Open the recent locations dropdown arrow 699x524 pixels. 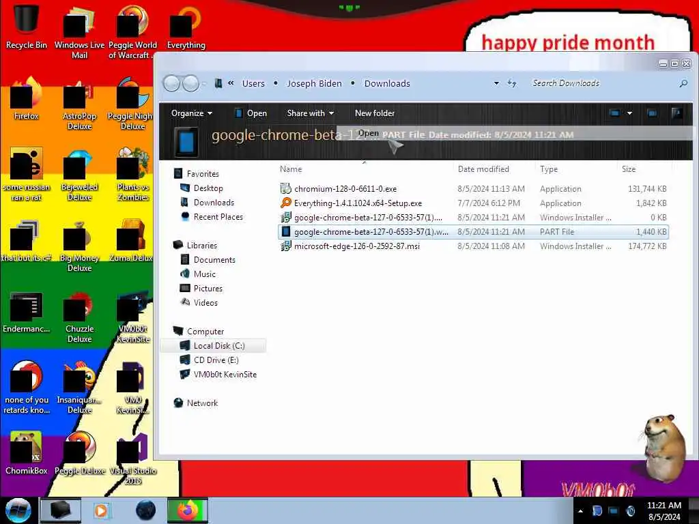point(204,83)
